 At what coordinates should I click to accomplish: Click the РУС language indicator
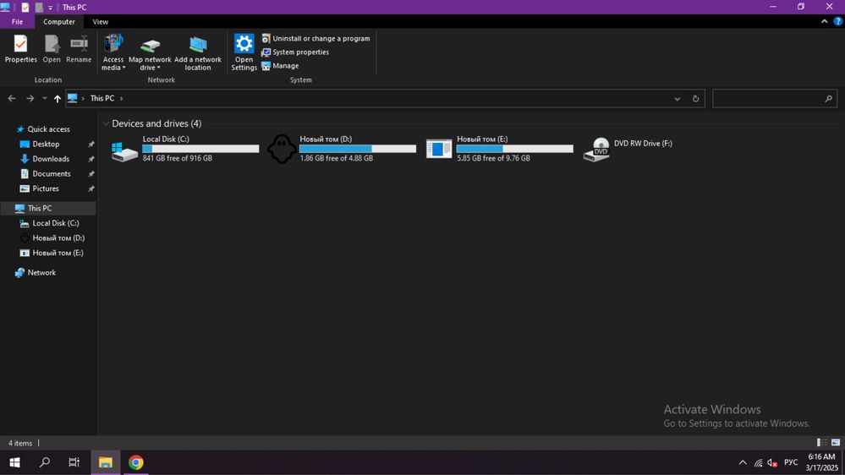[791, 462]
